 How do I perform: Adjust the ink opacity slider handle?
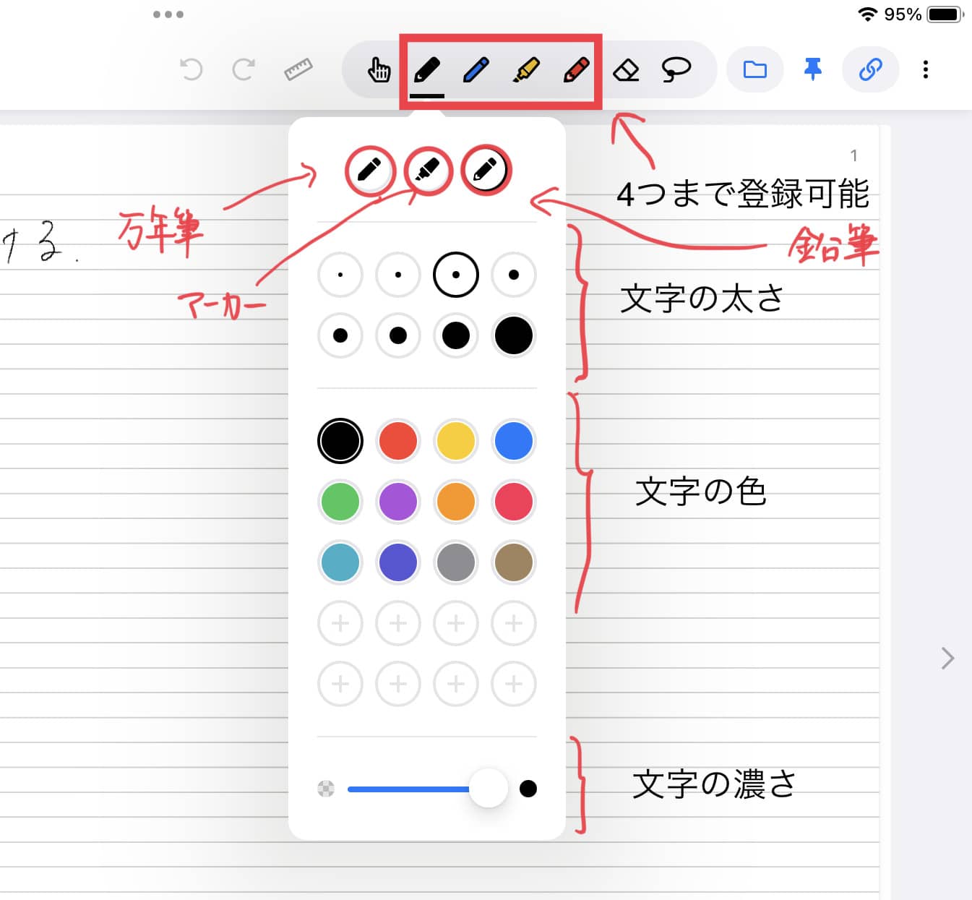tap(489, 789)
